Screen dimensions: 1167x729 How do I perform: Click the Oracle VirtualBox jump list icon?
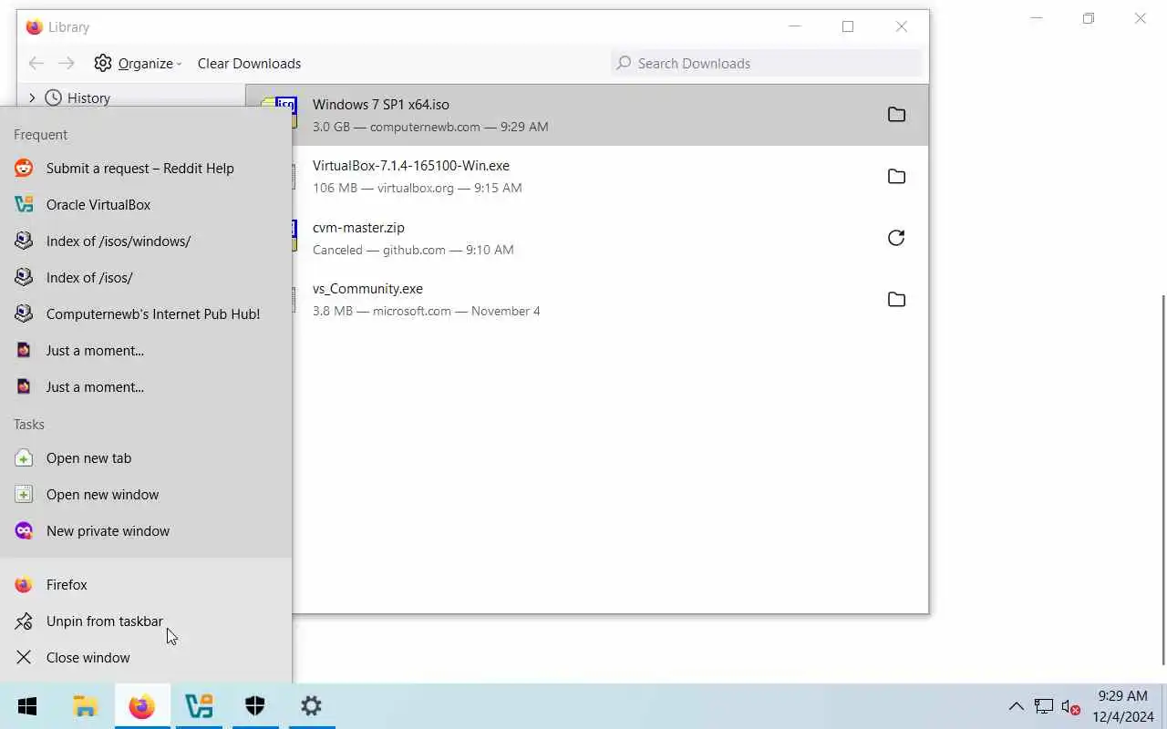click(24, 204)
